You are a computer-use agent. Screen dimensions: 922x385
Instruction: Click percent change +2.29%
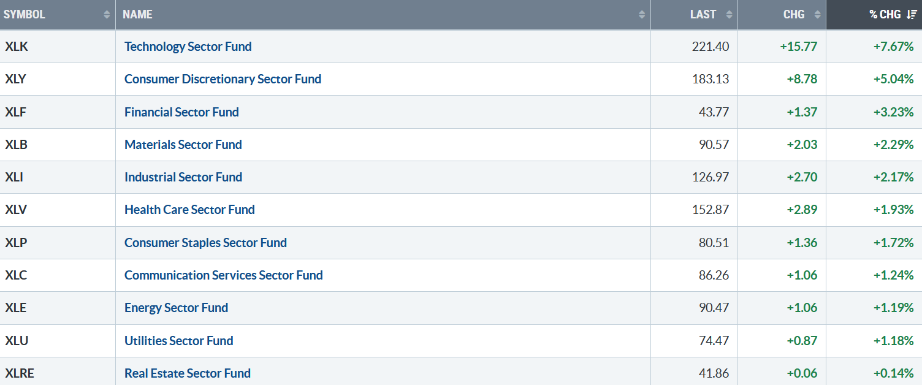coord(894,145)
